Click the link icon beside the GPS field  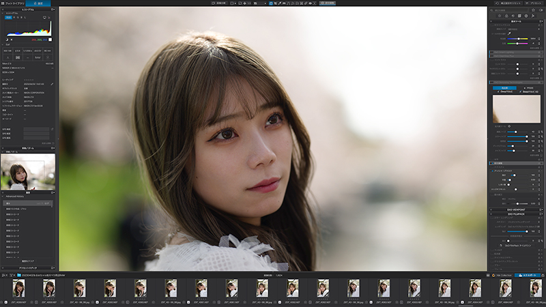coord(53,129)
